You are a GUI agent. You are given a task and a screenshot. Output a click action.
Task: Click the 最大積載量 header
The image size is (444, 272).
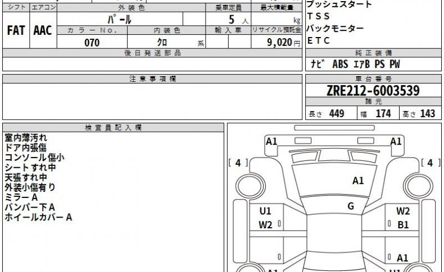pyautogui.click(x=277, y=8)
